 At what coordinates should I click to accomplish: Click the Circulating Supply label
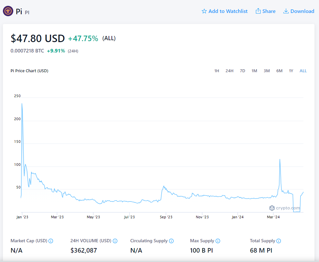click(149, 241)
